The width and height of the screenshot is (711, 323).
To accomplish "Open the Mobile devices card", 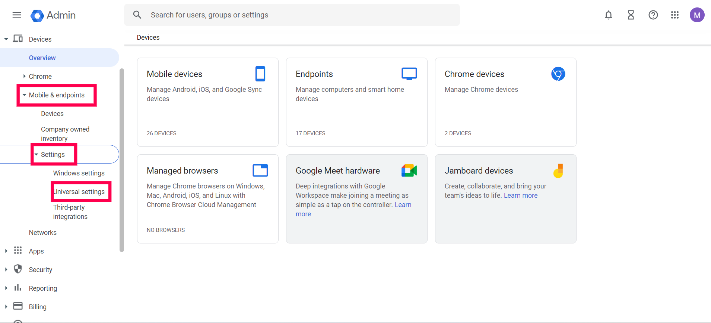I will 207,102.
